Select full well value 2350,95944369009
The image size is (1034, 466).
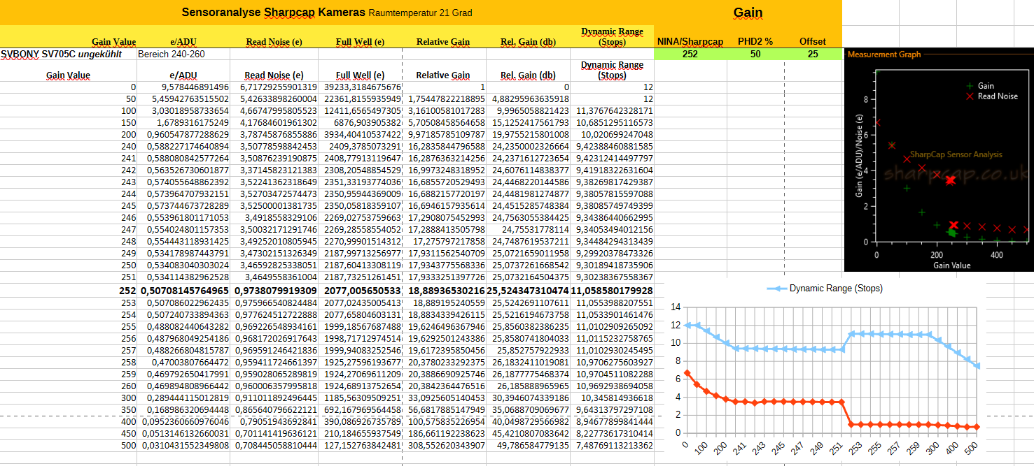point(361,194)
